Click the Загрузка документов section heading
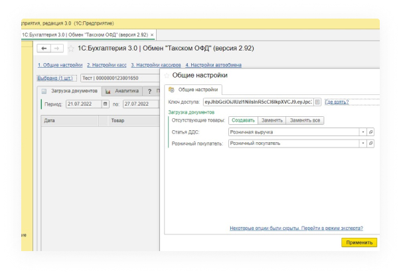Screen dimensions: 401x275 pyautogui.click(x=191, y=112)
